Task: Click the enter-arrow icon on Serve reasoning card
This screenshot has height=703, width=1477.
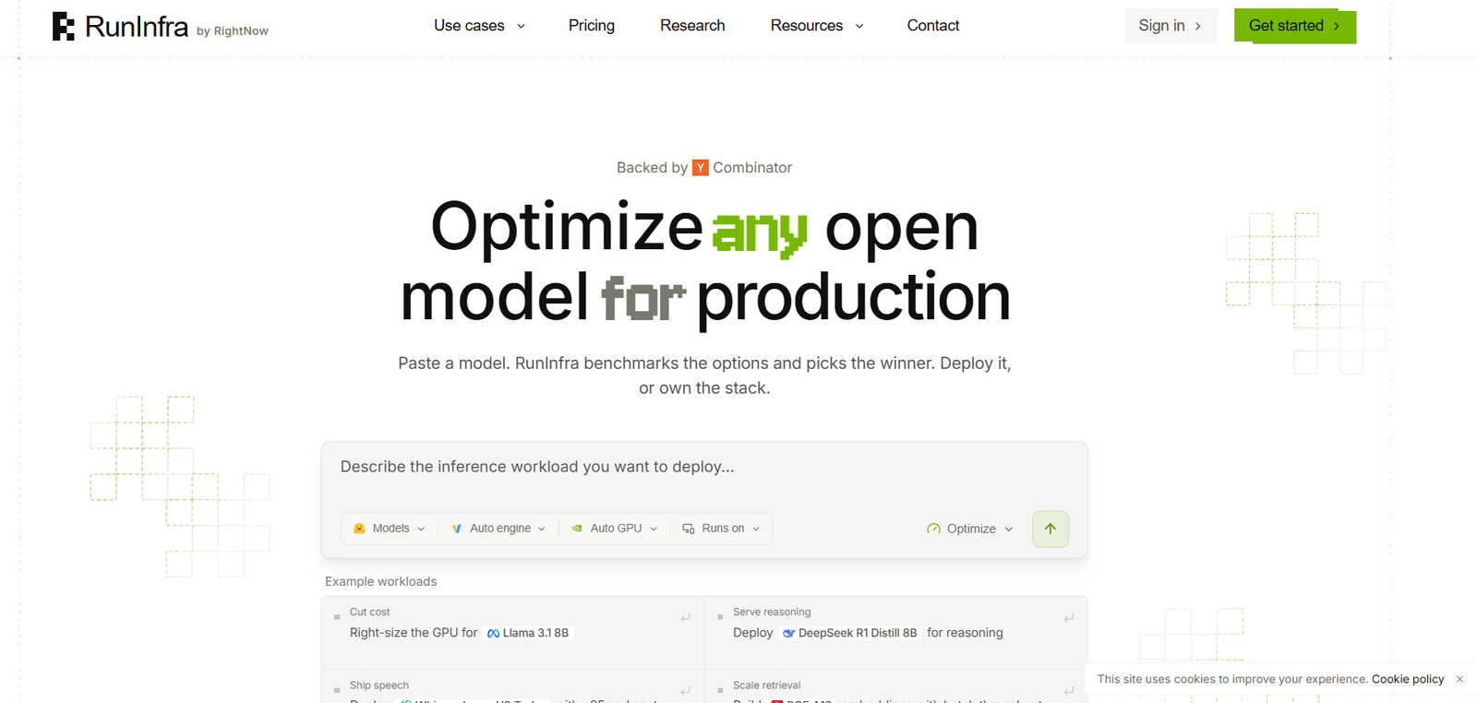Action: [x=1068, y=617]
